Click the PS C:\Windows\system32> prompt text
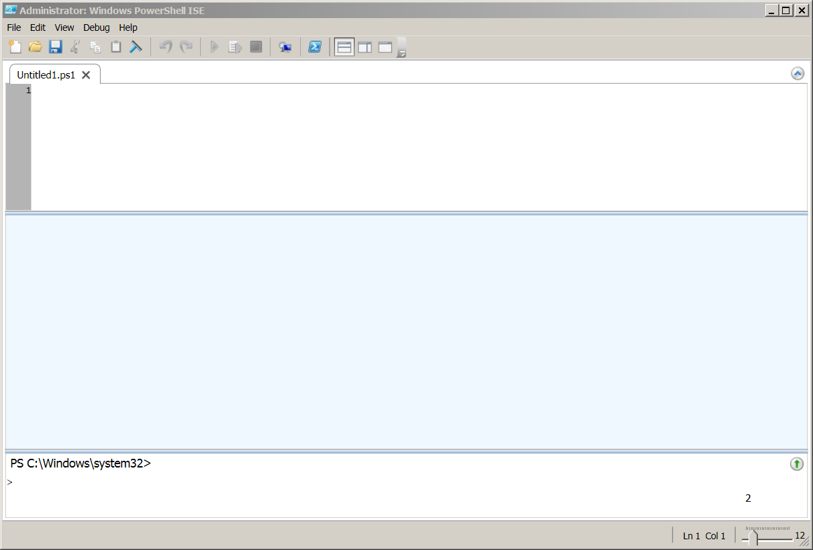Screen dimensions: 813x550 coord(81,463)
